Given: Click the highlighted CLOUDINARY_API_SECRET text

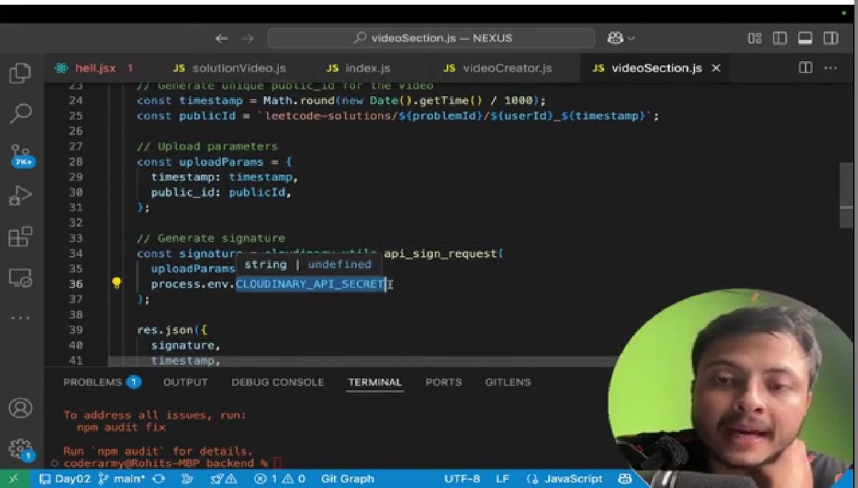Looking at the screenshot, I should coord(311,284).
